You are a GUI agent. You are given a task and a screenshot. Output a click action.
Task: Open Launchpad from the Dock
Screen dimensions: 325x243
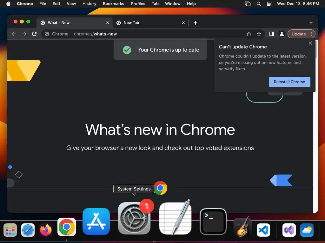(x=10, y=230)
